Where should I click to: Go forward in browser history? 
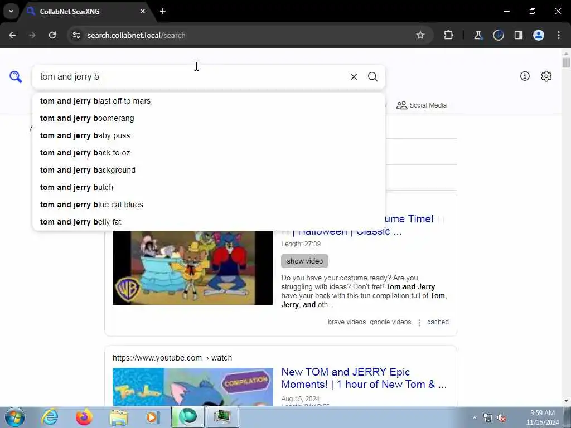(x=32, y=35)
